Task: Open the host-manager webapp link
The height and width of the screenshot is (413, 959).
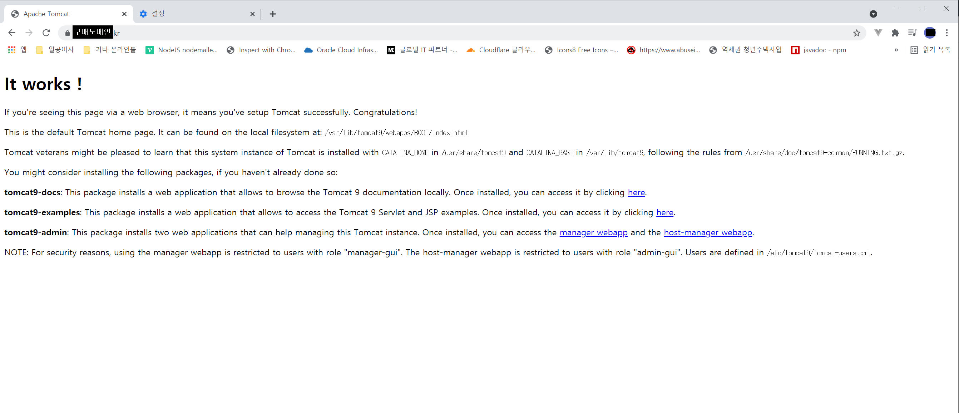Action: 708,232
